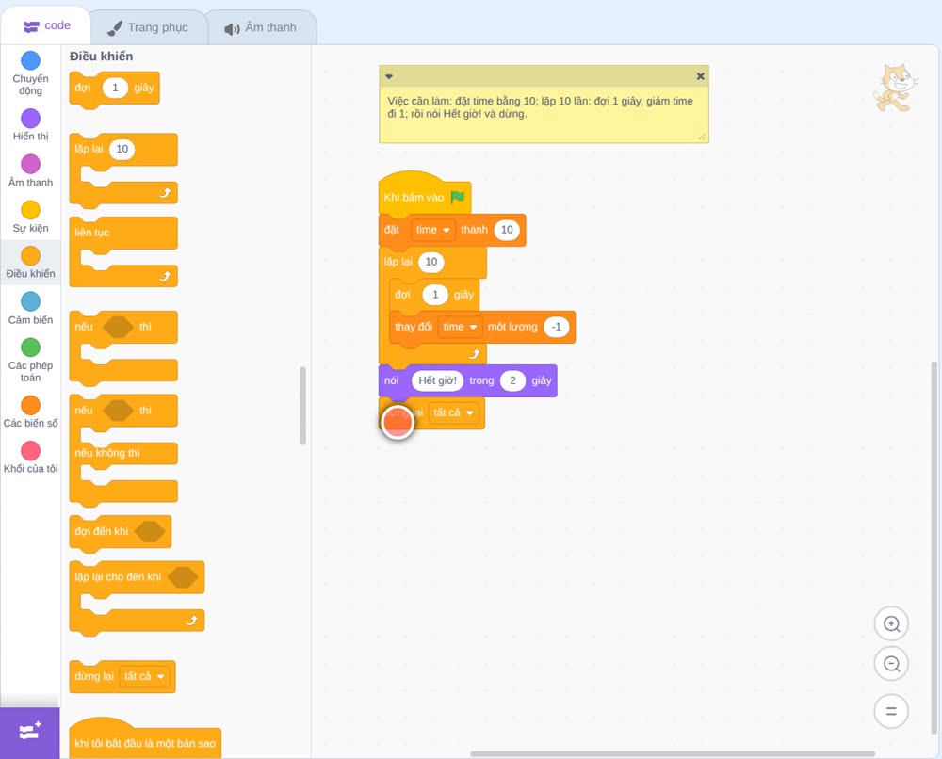Screen dimensions: 942x759
Task: Open the time dropdown in thay đổi block
Action: coord(461,327)
